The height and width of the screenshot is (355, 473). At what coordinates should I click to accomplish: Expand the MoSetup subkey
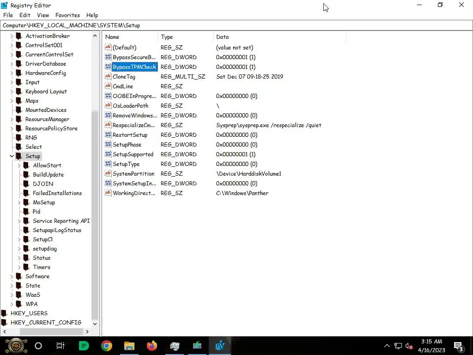coord(19,202)
